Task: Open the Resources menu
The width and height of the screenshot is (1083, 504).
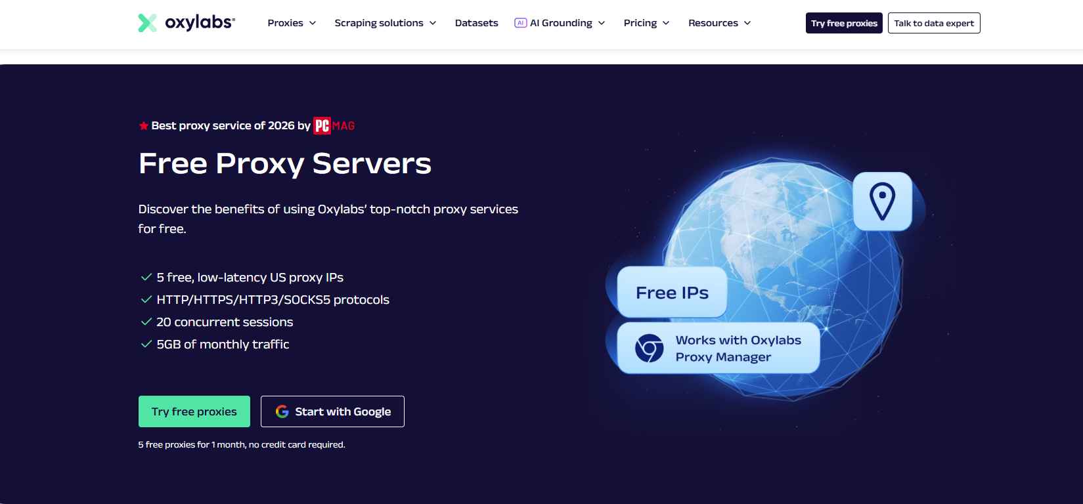Action: (720, 23)
